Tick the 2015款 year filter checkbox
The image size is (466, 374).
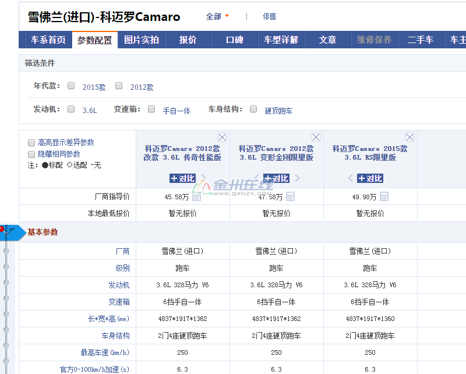[x=71, y=86]
